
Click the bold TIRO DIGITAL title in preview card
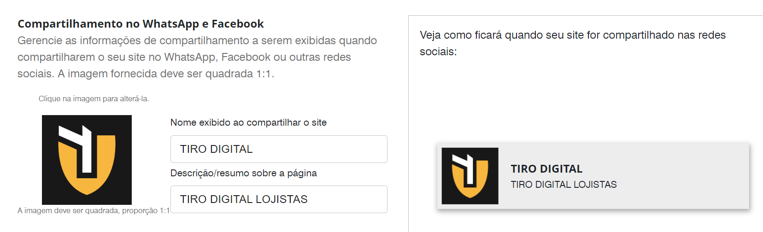[546, 169]
